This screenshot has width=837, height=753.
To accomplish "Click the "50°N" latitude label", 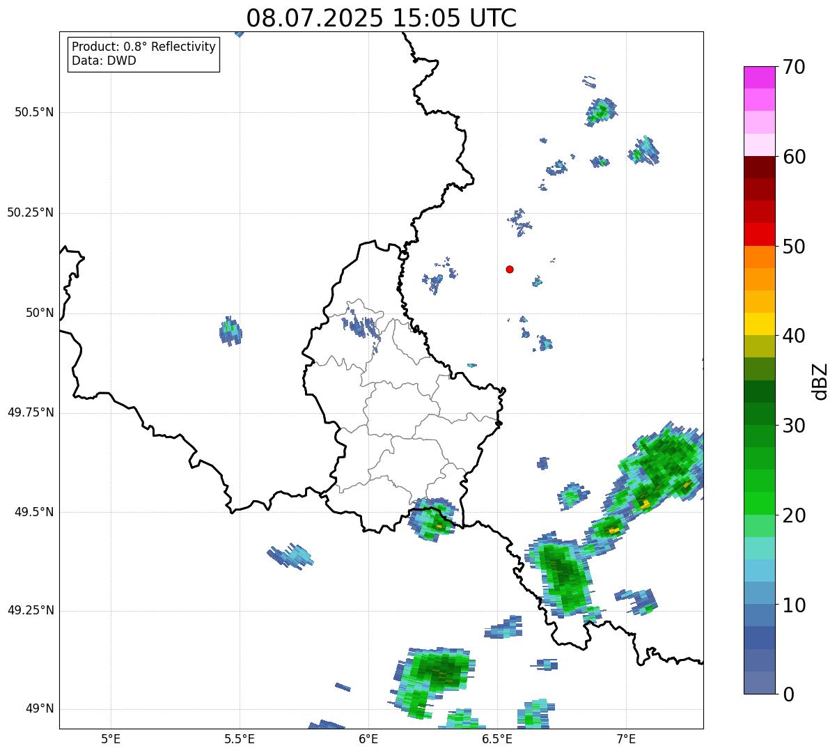I will coord(40,313).
